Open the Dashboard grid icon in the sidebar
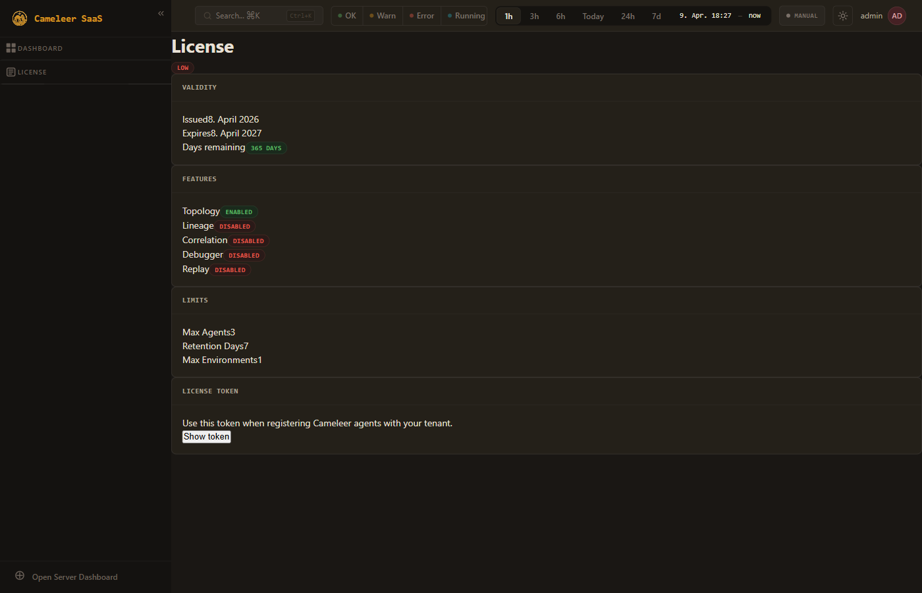 coord(11,48)
